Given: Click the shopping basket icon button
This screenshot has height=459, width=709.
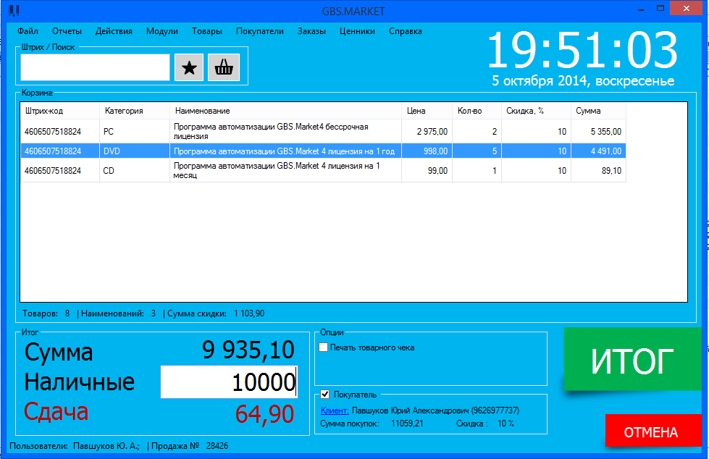Looking at the screenshot, I should pos(224,67).
